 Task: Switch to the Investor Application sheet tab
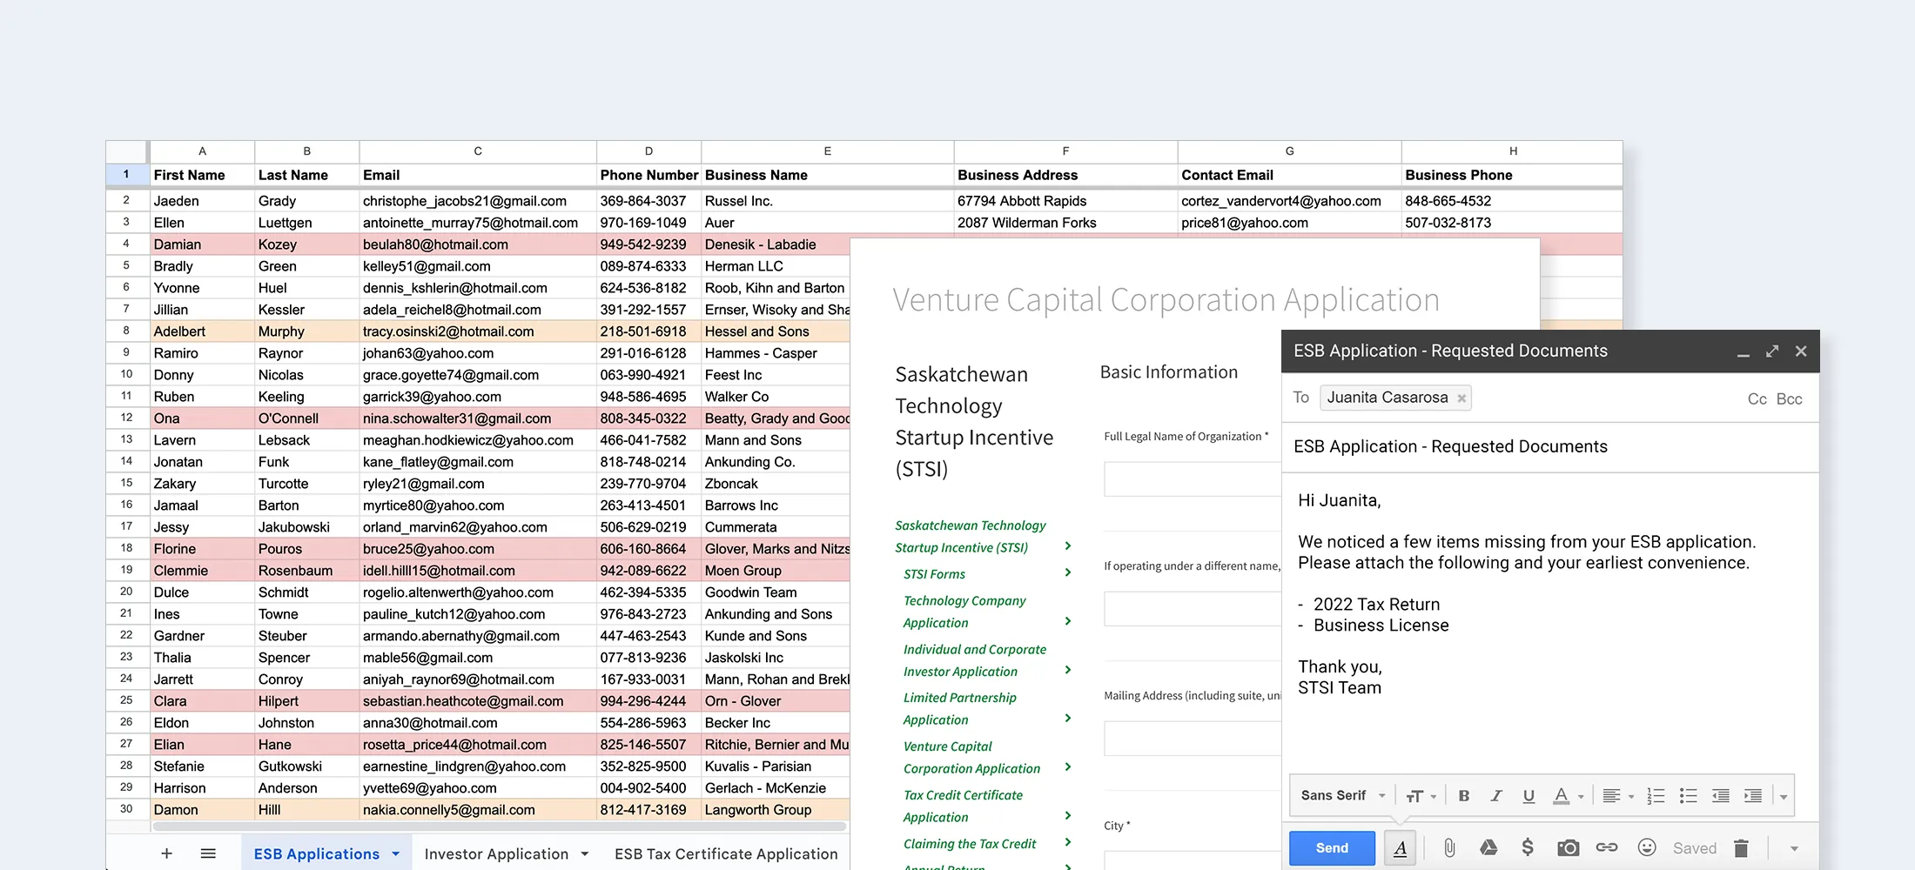(x=496, y=853)
